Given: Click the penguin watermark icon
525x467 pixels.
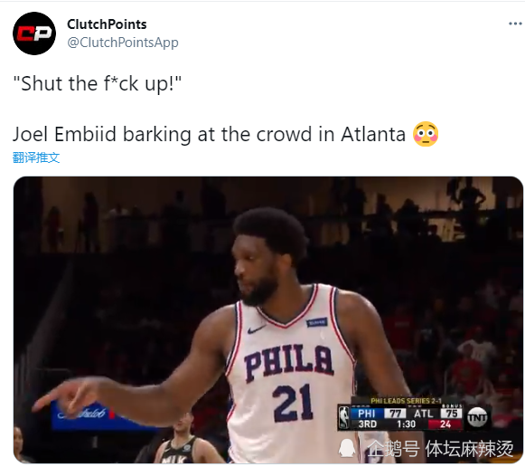Looking at the screenshot, I should click(347, 448).
